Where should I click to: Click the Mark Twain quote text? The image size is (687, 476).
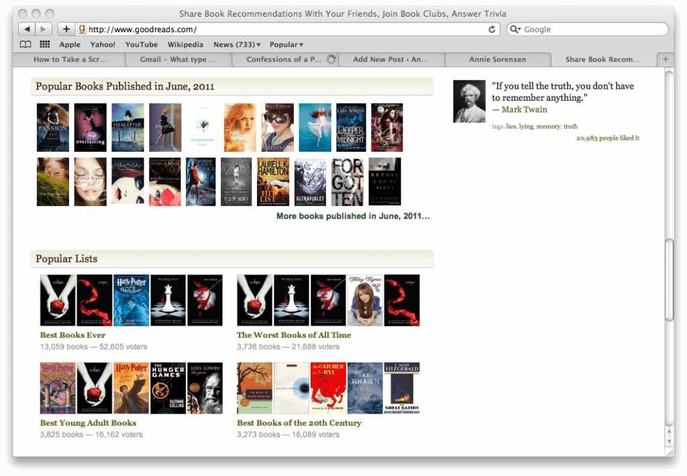click(x=563, y=91)
